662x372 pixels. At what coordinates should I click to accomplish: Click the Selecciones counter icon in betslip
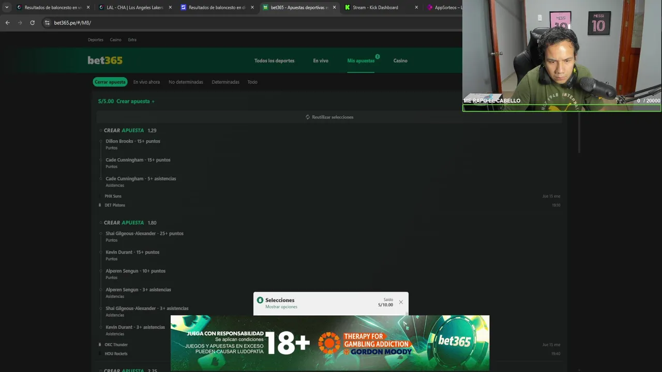point(260,300)
